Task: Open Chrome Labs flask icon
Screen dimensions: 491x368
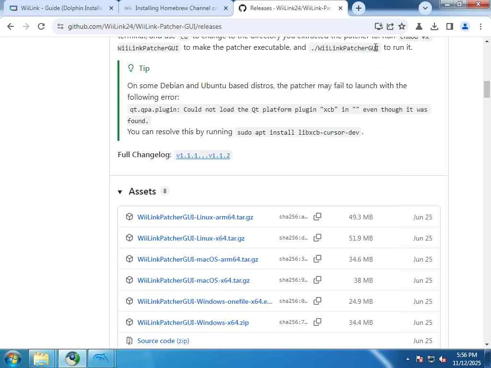Action: 419,27
